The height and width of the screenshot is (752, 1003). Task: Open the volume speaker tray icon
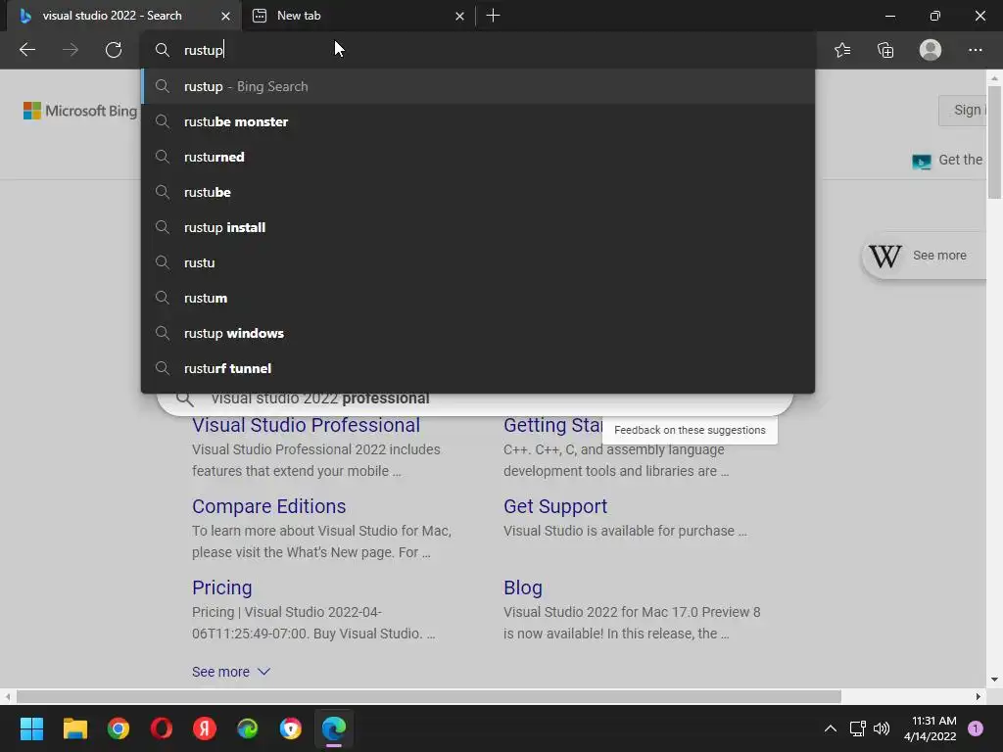(882, 728)
